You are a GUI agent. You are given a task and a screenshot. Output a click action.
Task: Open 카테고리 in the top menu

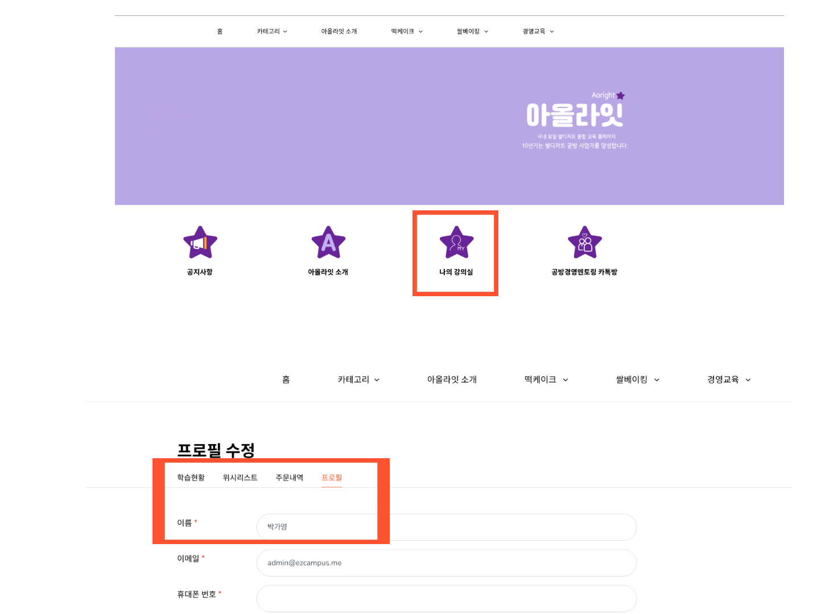pyautogui.click(x=269, y=31)
